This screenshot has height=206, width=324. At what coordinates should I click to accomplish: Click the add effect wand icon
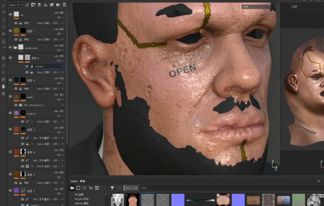[27, 5]
